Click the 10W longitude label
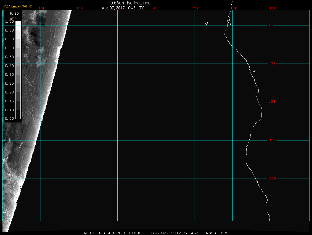The height and width of the screenshot is (235, 312). [x=80, y=8]
